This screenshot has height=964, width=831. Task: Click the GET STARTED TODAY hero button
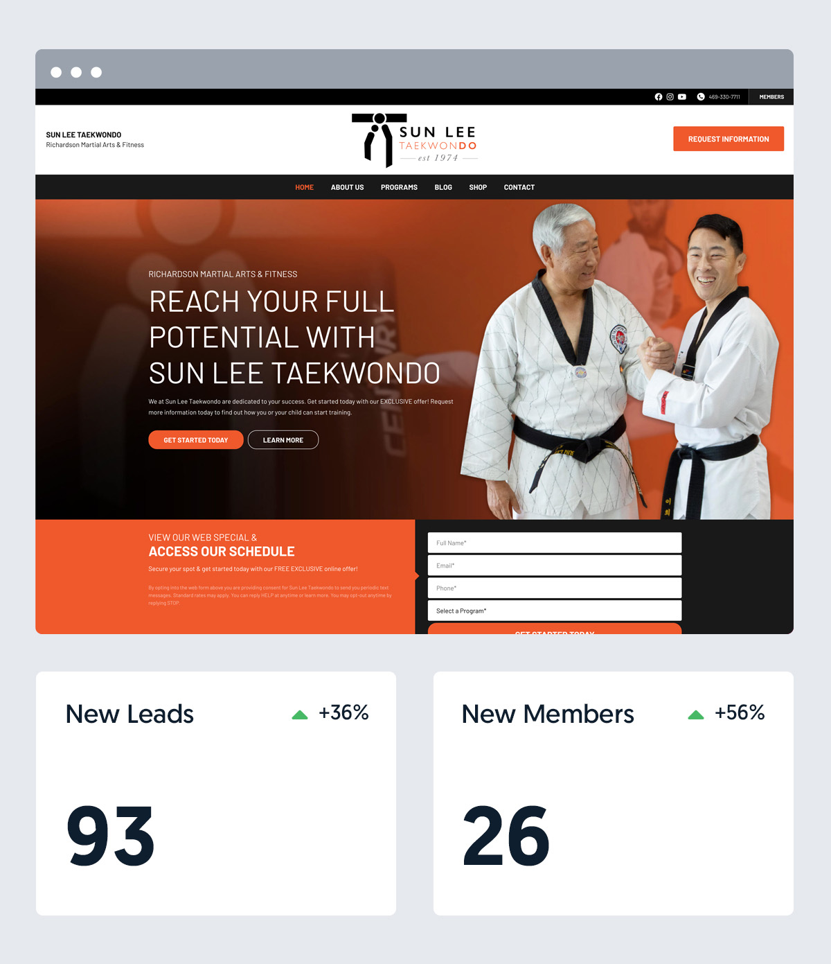[x=196, y=440]
